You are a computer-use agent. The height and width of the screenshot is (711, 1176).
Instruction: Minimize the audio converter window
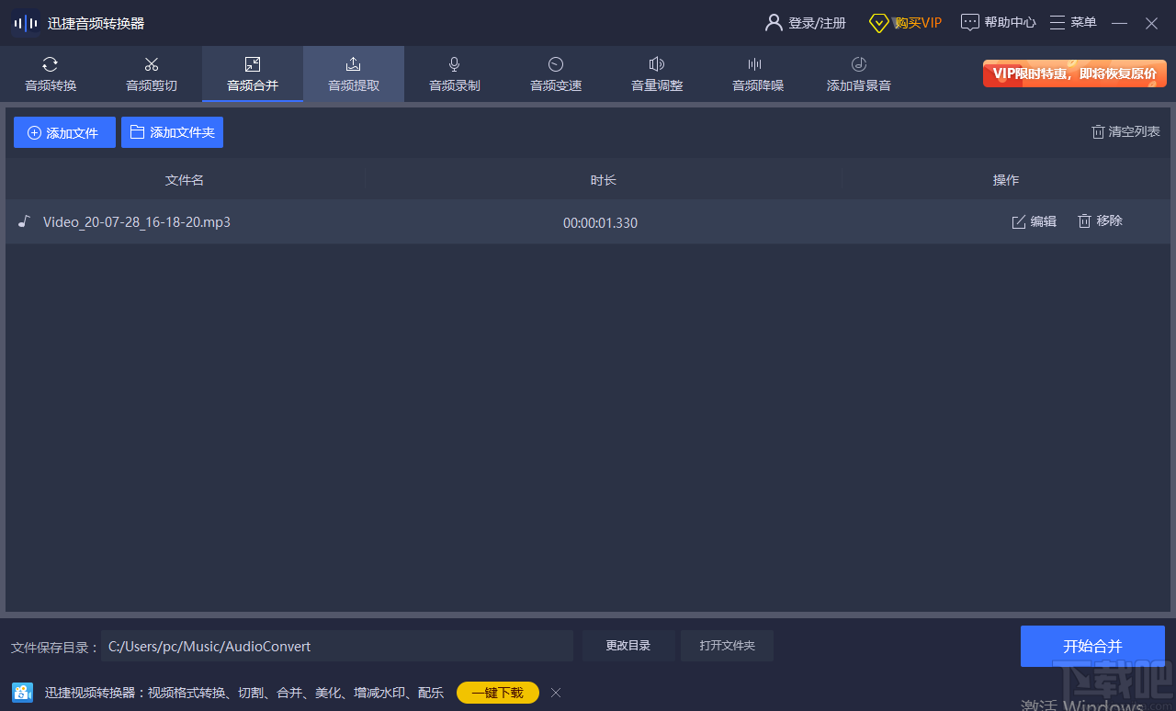pos(1119,23)
